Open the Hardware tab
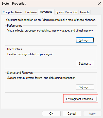The image size is (103, 118). [31, 12]
